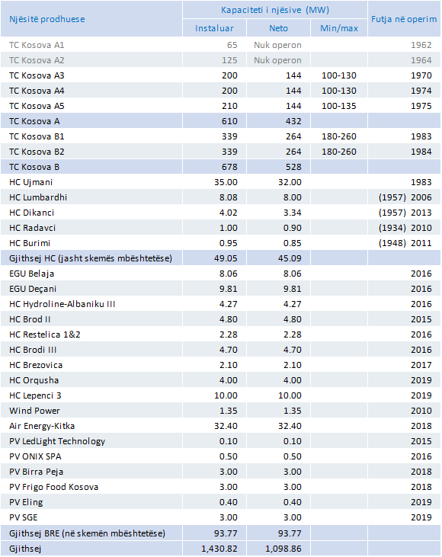Select 'Gjithsej BRE (në skemën mbështetëse)' label

[87, 533]
